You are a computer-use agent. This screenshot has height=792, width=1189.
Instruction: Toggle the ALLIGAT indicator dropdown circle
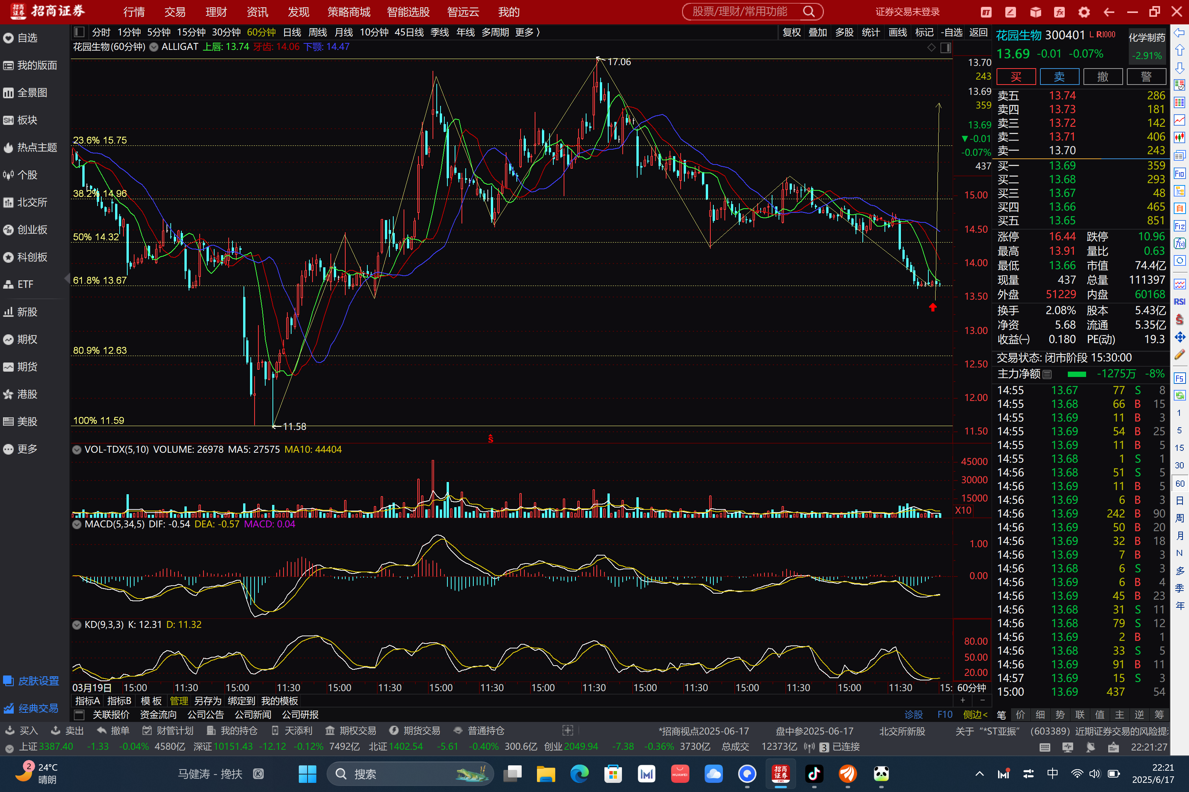click(x=154, y=47)
